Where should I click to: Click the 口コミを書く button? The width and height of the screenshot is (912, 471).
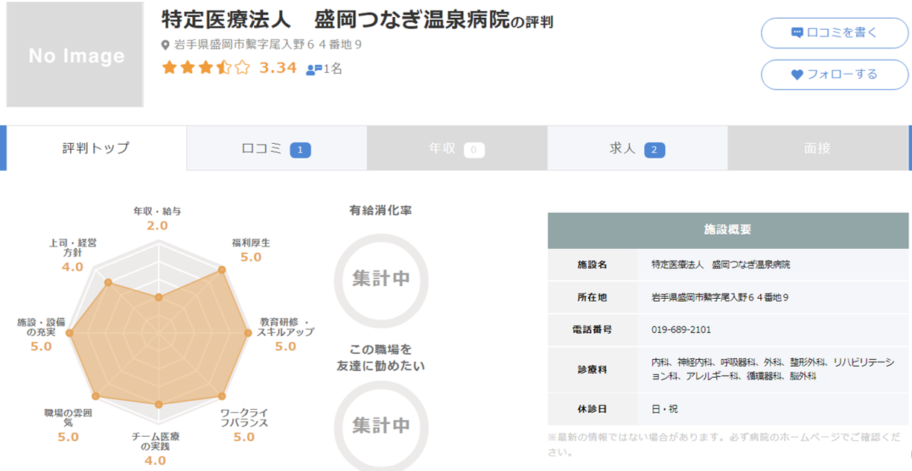point(834,32)
